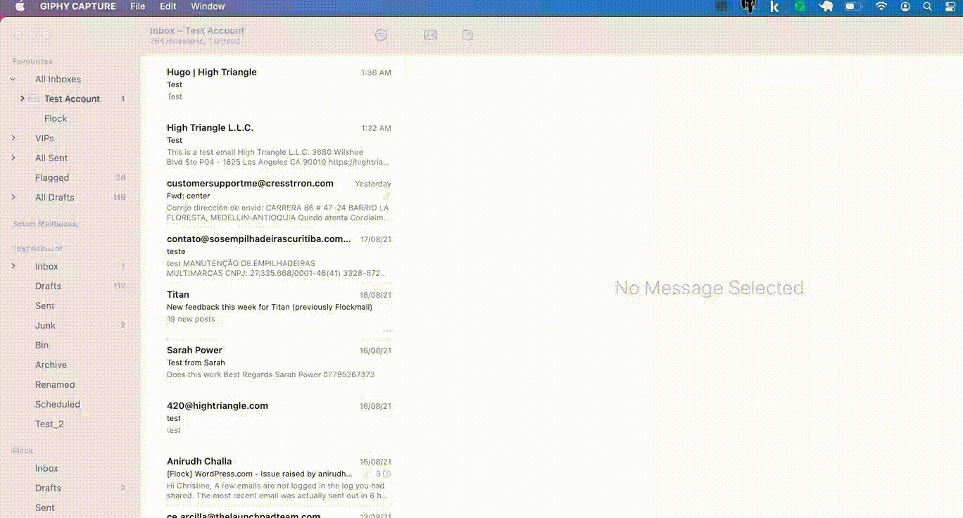Open the Edit menu

click(168, 6)
